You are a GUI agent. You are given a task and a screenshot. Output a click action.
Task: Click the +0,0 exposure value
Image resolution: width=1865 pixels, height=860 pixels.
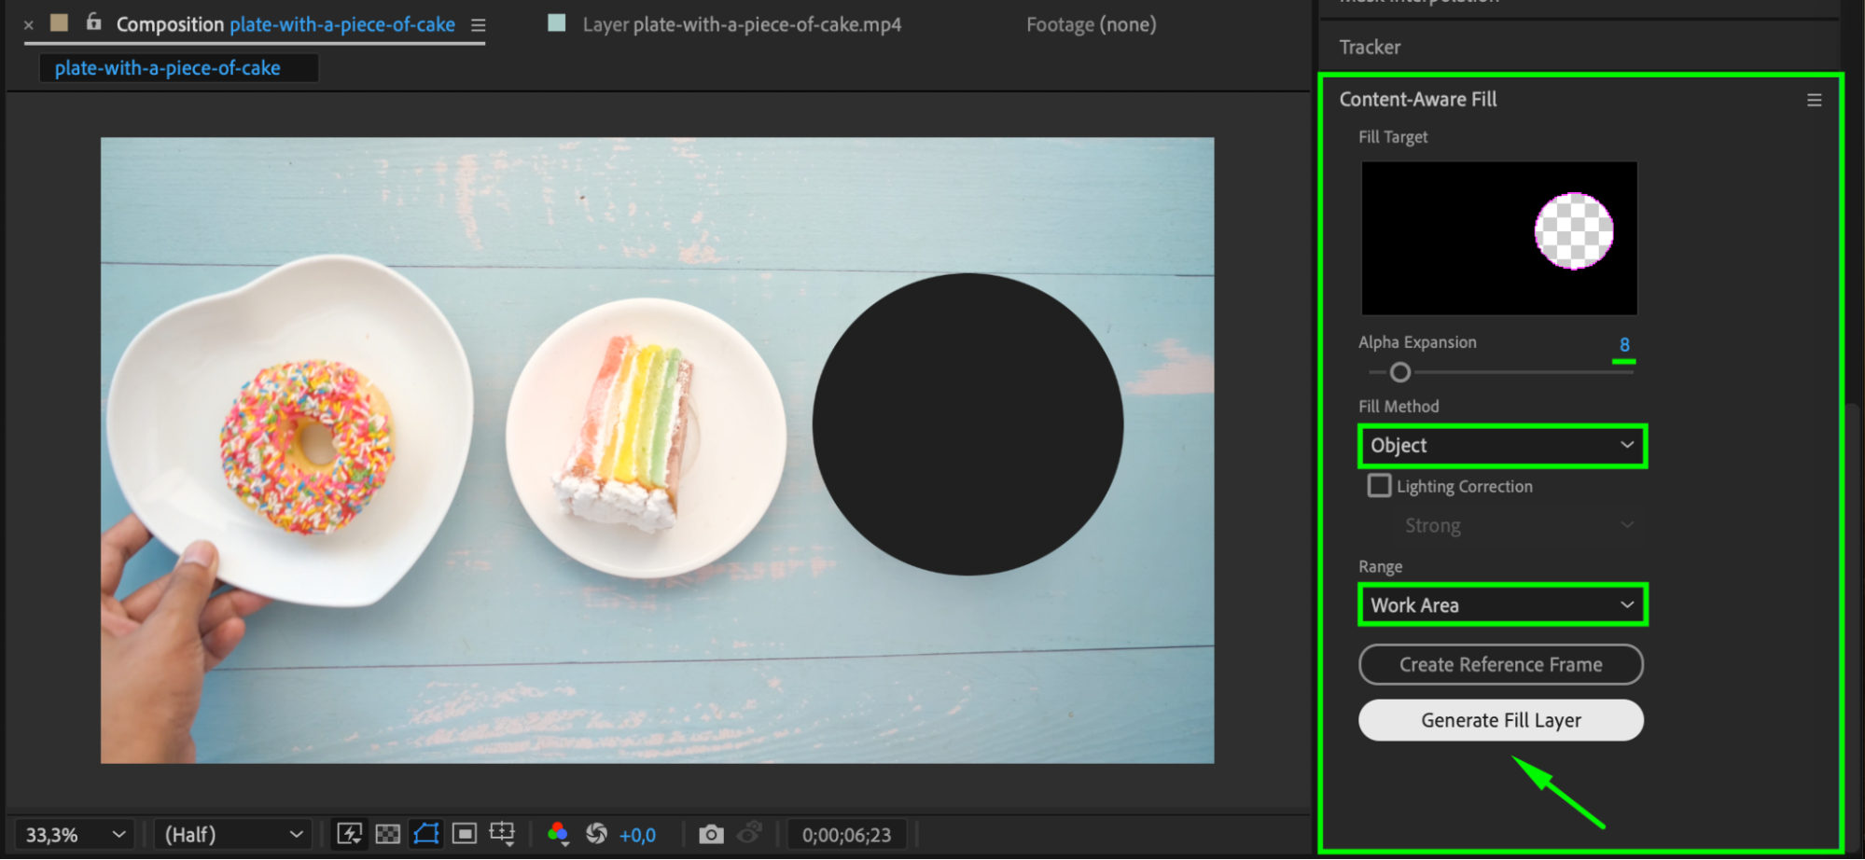click(637, 835)
